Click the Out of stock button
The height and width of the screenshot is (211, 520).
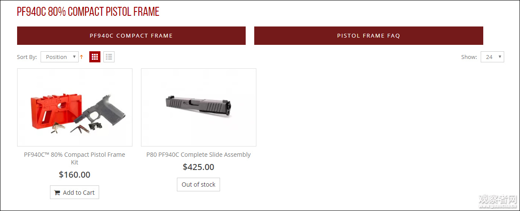pos(198,185)
